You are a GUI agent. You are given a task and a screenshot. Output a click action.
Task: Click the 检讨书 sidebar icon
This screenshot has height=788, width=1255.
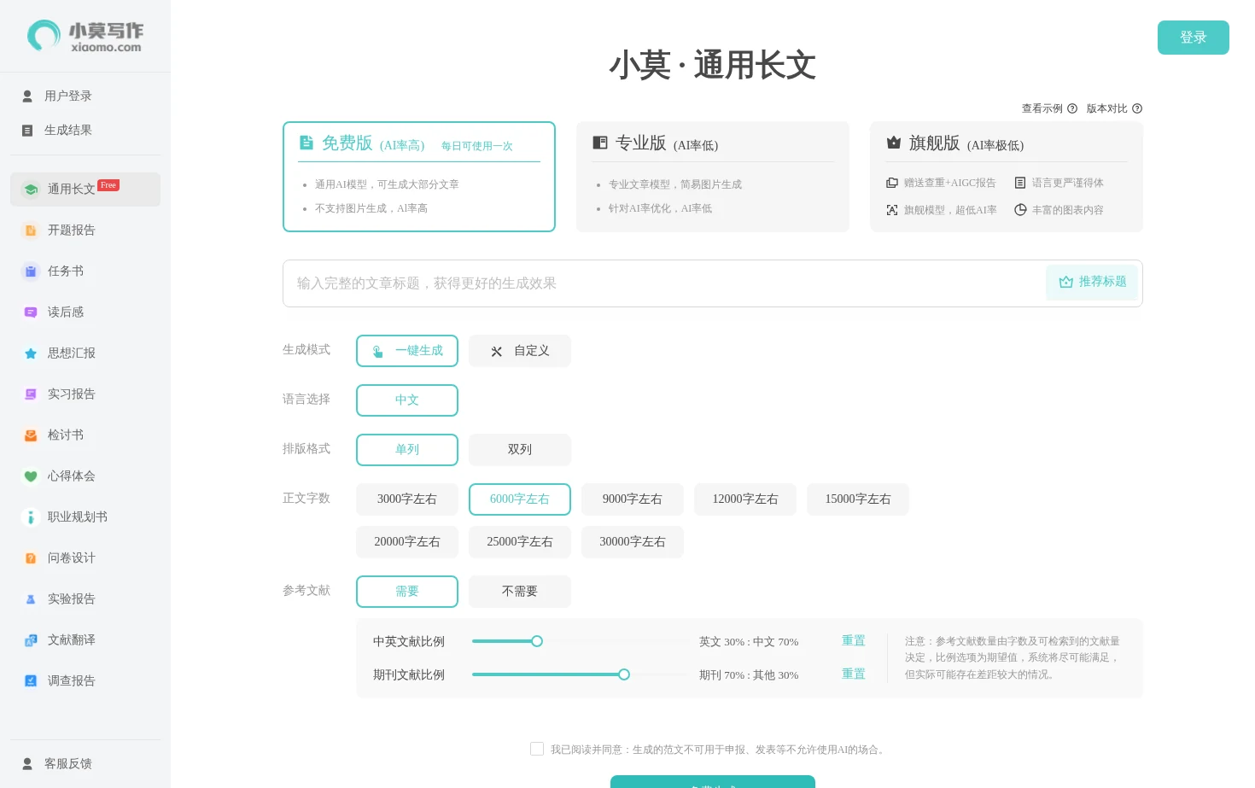click(x=31, y=435)
